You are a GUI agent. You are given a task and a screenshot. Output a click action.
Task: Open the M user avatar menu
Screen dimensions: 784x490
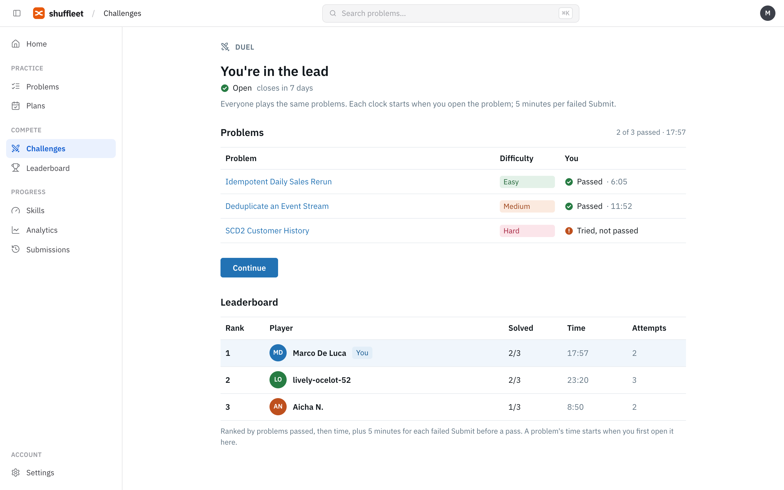tap(767, 13)
